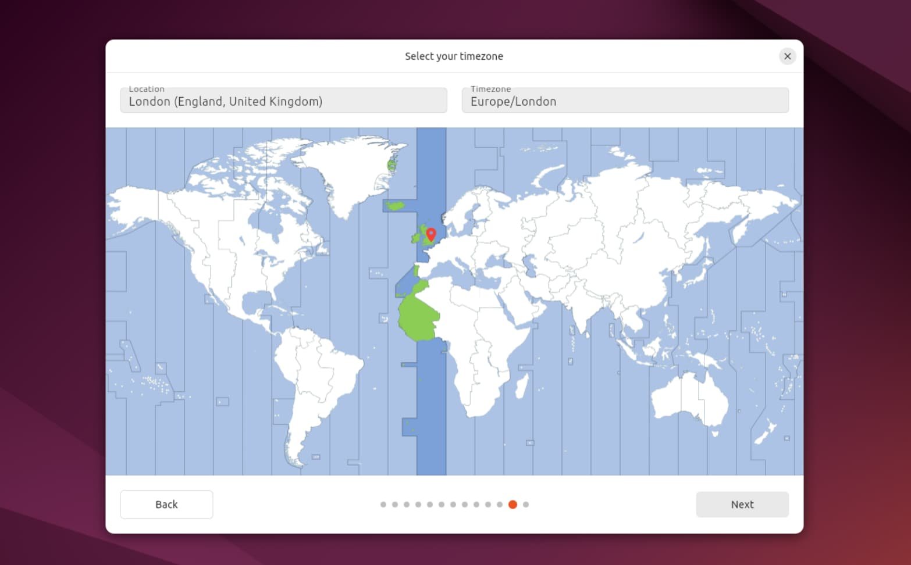Open the Timezone field showing Europe/London
Image resolution: width=911 pixels, height=565 pixels.
coord(625,100)
